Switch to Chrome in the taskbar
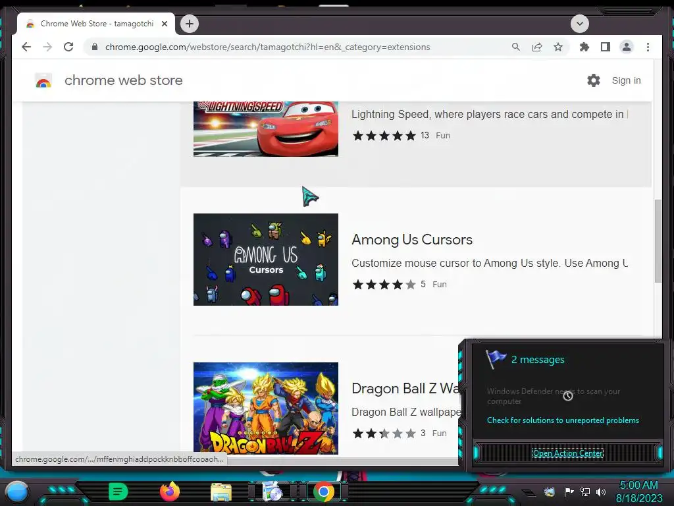This screenshot has width=674, height=506. (324, 492)
